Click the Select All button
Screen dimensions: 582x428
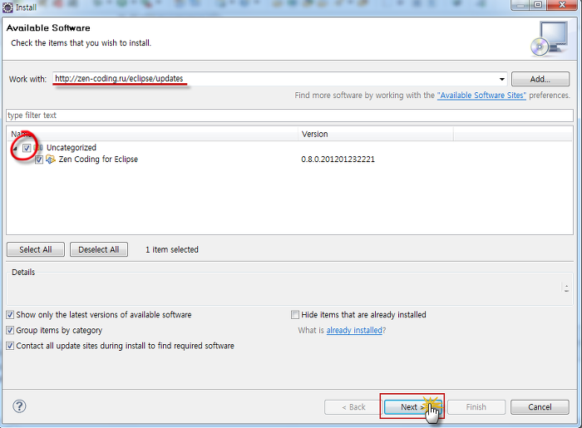(x=36, y=249)
